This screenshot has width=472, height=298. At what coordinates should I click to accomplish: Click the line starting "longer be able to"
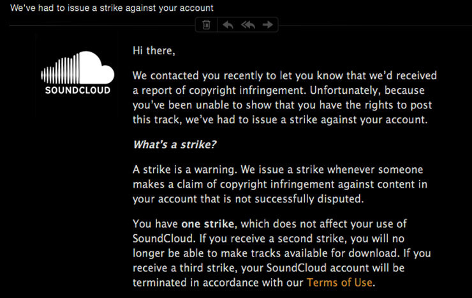(282, 253)
